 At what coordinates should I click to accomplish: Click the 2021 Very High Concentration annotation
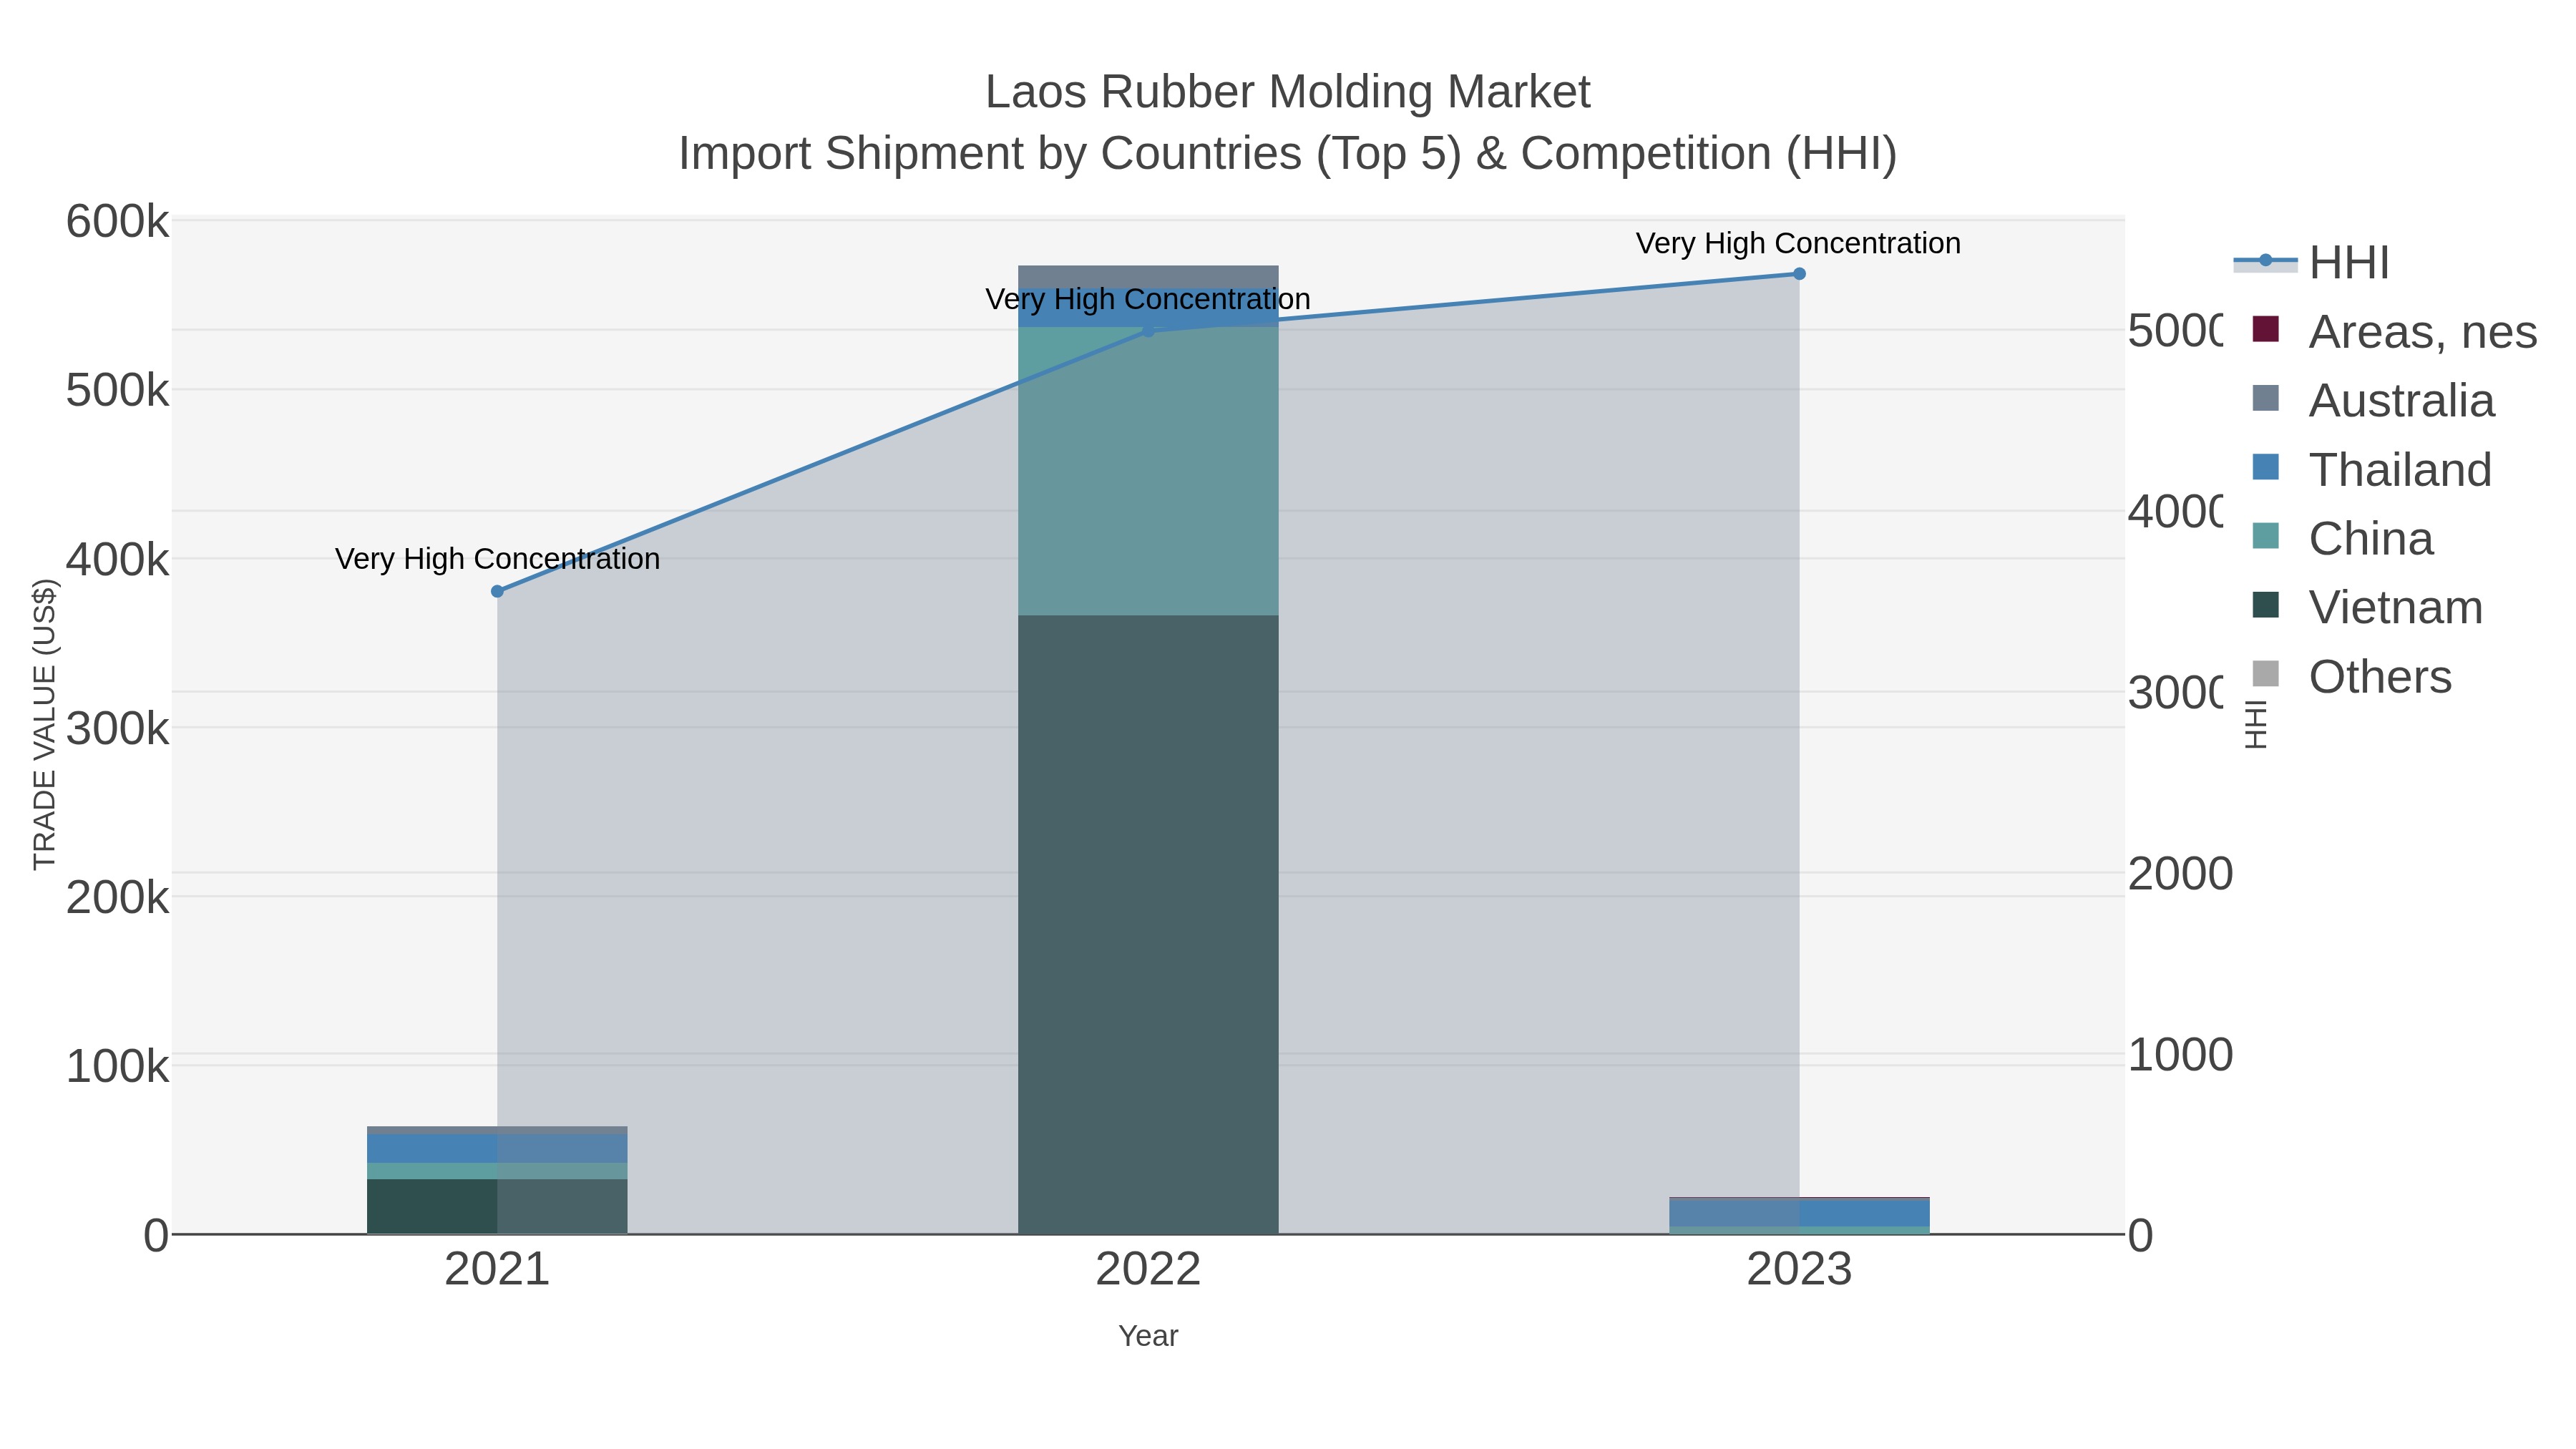click(x=497, y=559)
